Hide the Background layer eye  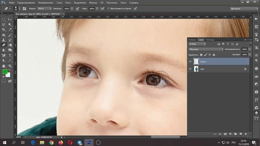[x=191, y=69]
